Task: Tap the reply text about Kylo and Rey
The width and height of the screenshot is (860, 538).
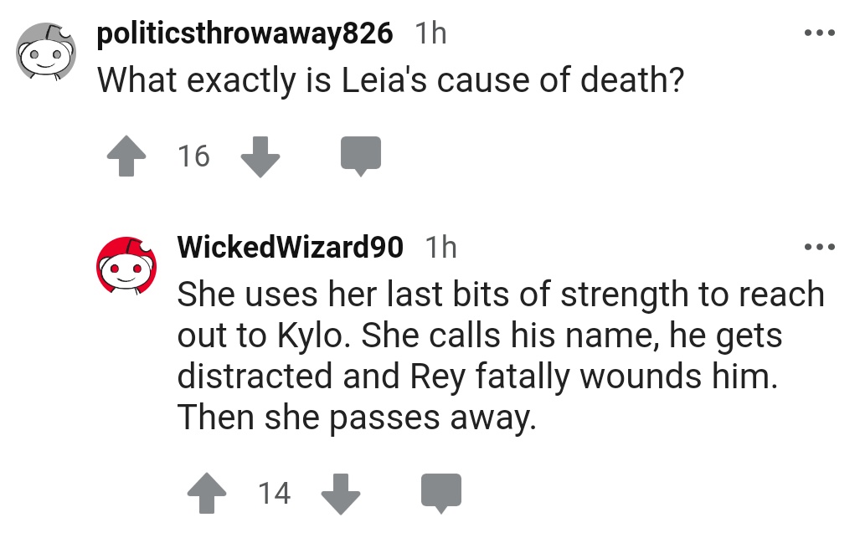Action: pyautogui.click(x=501, y=336)
